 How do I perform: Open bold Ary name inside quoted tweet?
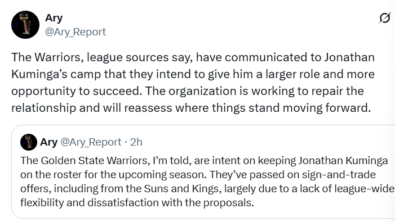[x=48, y=142]
